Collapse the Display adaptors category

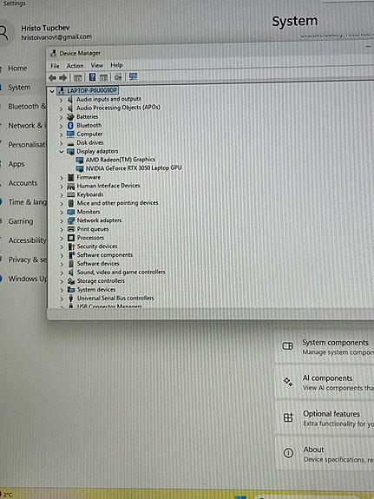62,152
